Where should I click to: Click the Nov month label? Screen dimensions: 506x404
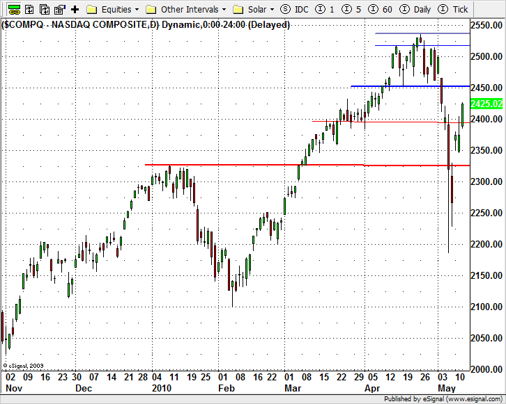(14, 388)
